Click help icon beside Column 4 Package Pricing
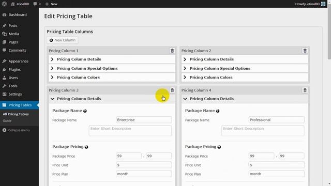Image resolution: width=331 pixels, height=186 pixels. click(x=219, y=147)
